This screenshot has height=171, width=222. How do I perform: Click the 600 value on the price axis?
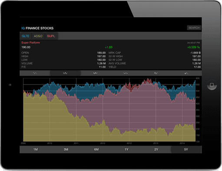(x=198, y=78)
